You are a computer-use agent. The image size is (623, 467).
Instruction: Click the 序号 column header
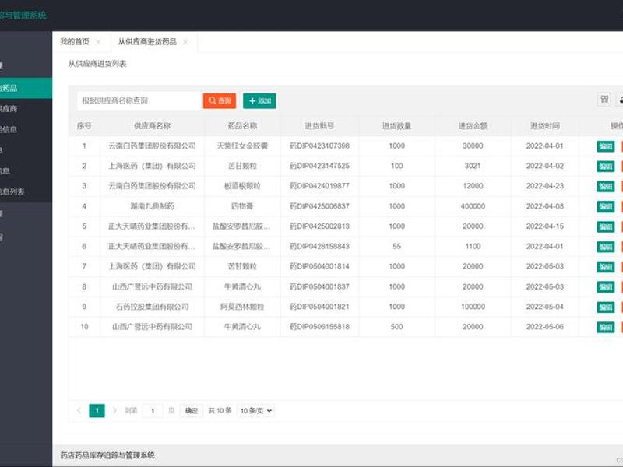(84, 126)
